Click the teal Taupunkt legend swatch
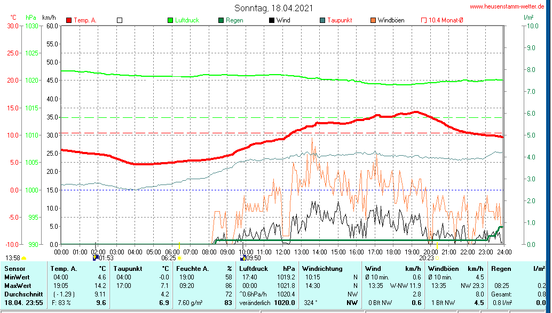Screen dimensions: 552x313 click(322, 20)
